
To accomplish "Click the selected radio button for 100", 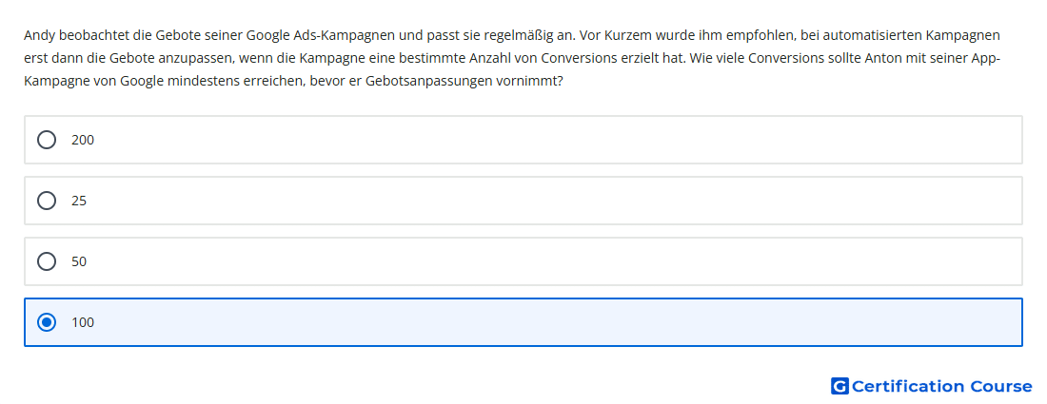I will click(47, 322).
